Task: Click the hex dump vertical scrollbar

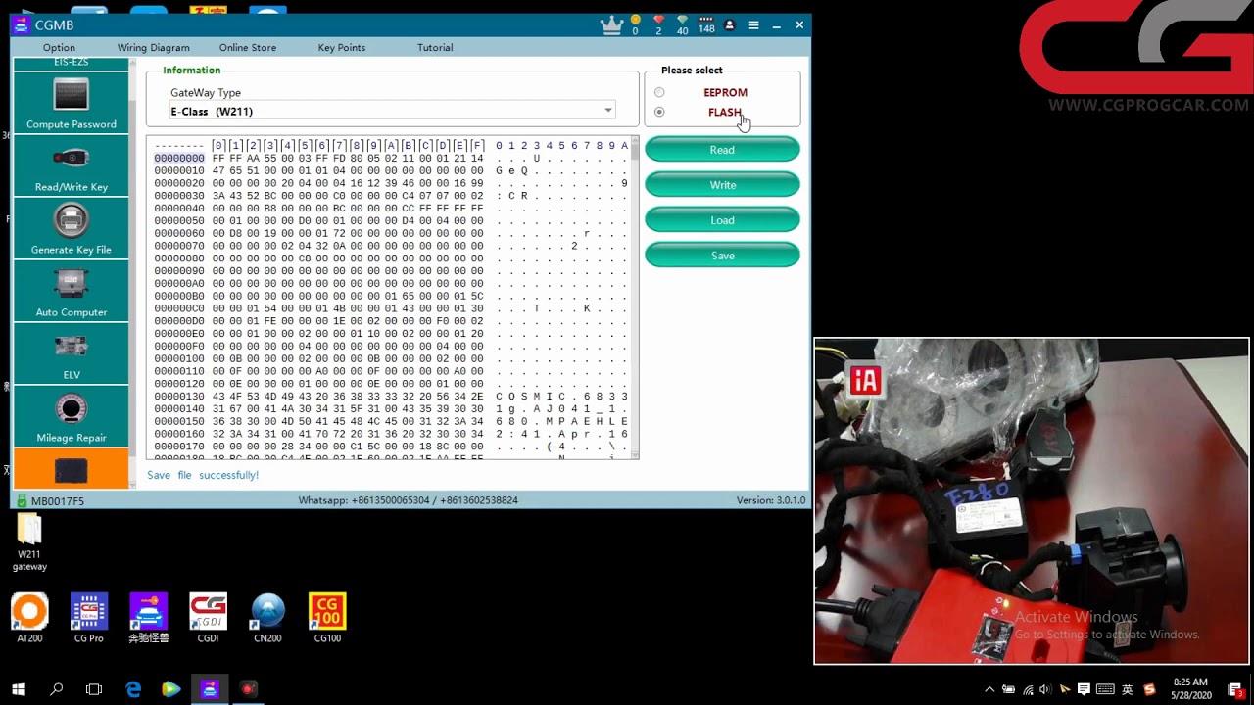Action: tap(635, 297)
